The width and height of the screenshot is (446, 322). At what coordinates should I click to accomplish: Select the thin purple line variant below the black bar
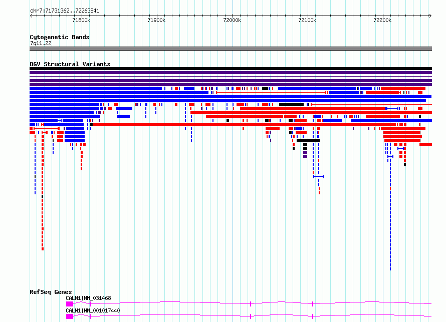point(231,77)
